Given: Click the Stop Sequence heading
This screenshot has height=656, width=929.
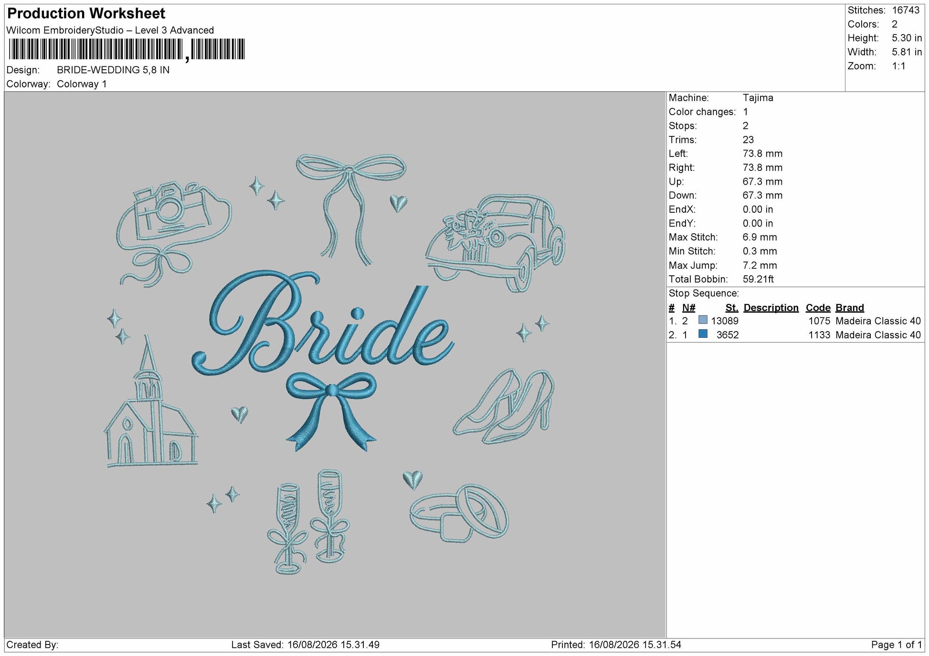Looking at the screenshot, I should point(704,293).
